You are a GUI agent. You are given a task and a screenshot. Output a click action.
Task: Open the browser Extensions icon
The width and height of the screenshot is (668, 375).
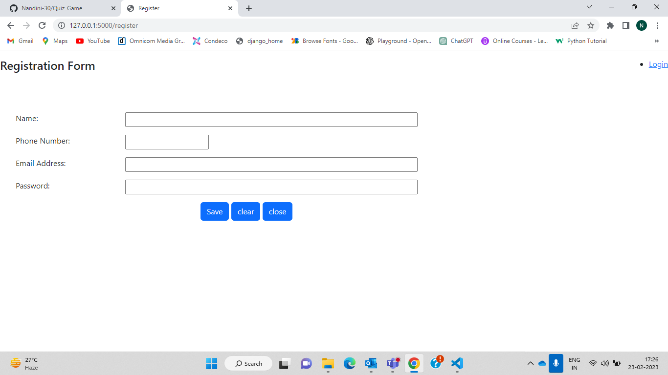click(x=610, y=25)
